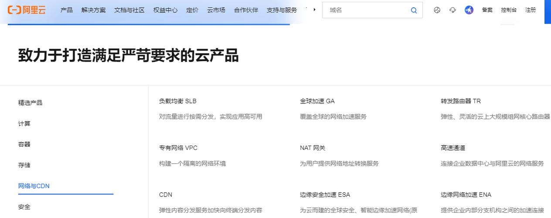Click description 为用户提供网络地址转换服务
Image resolution: width=551 pixels, height=218 pixels.
(x=340, y=164)
